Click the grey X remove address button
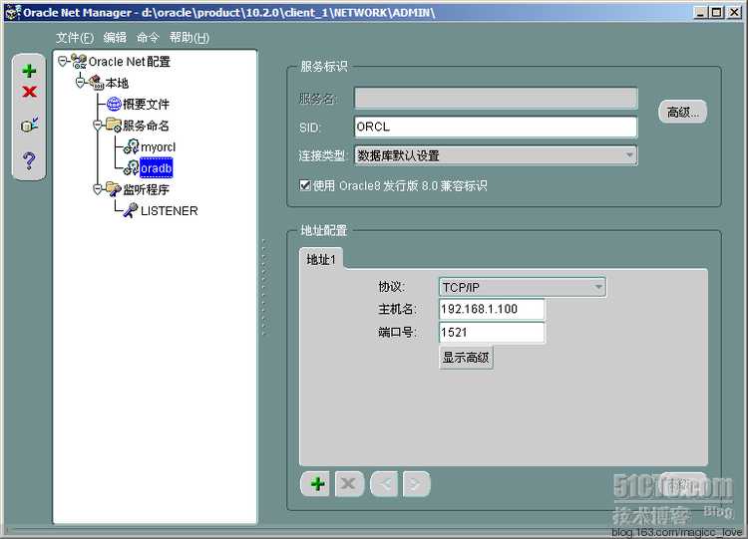748x539 pixels. tap(349, 484)
